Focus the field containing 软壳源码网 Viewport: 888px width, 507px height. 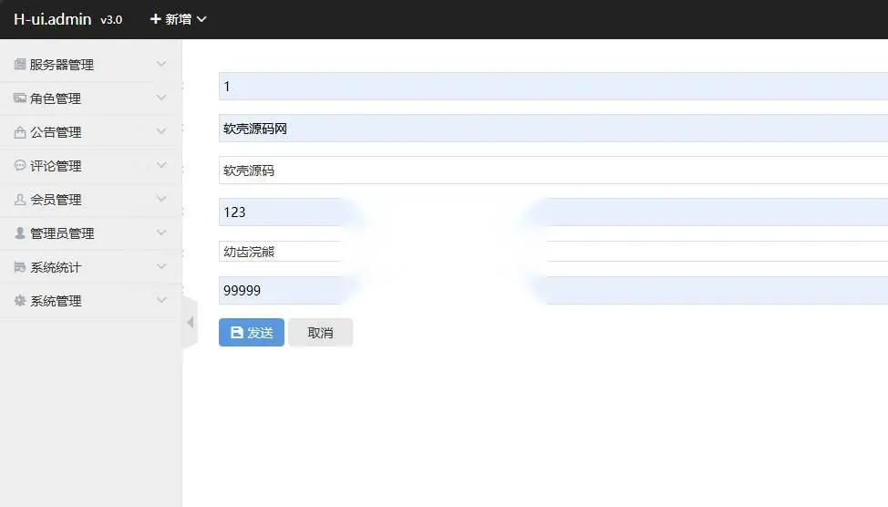pyautogui.click(x=553, y=128)
